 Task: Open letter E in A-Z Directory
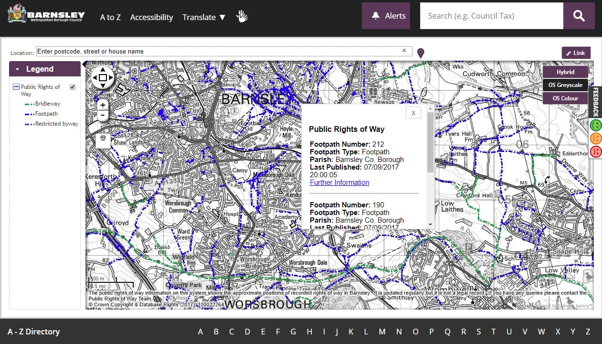tap(263, 332)
